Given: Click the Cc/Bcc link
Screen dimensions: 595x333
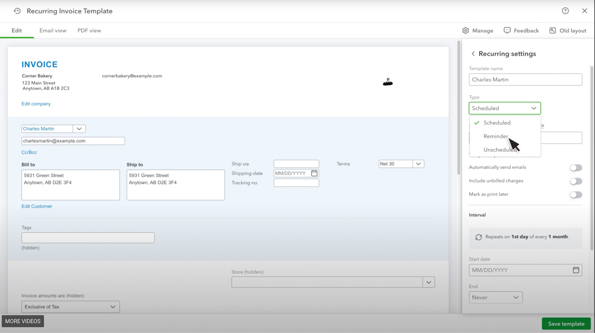Looking at the screenshot, I should click(x=29, y=152).
